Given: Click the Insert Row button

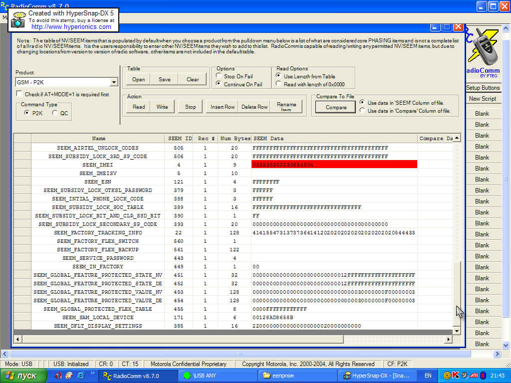Looking at the screenshot, I should point(223,107).
